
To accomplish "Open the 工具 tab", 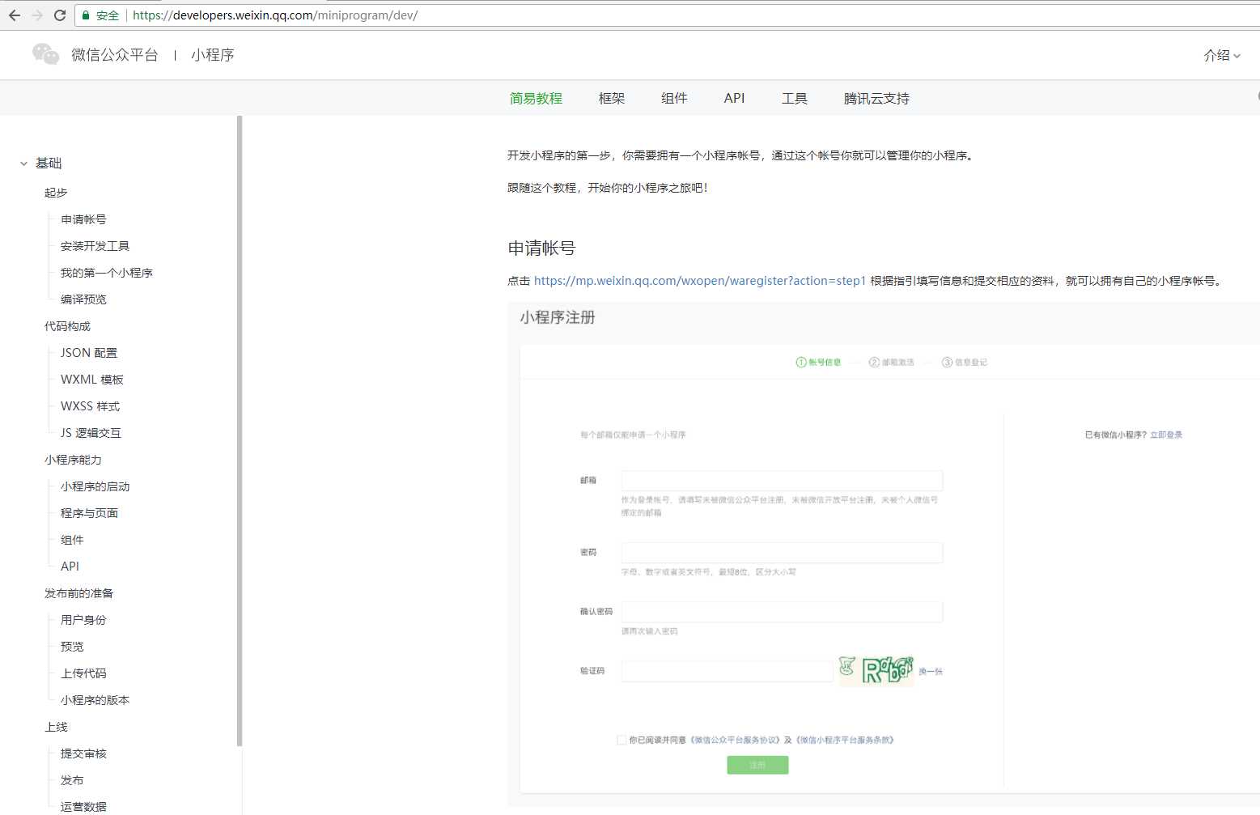I will click(x=795, y=99).
